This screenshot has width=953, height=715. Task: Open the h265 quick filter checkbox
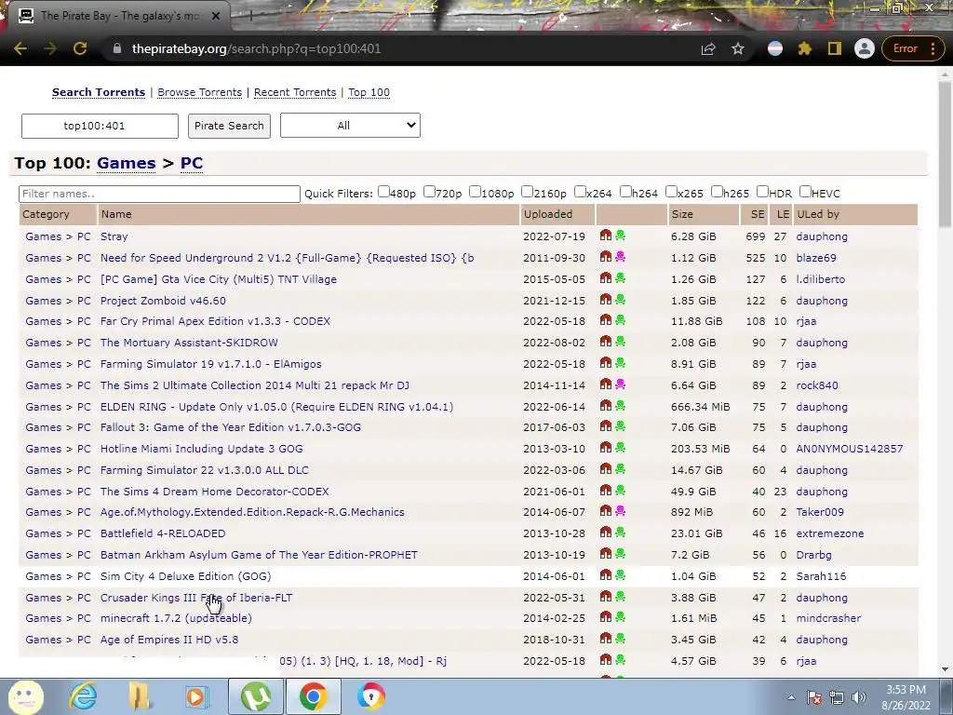717,192
